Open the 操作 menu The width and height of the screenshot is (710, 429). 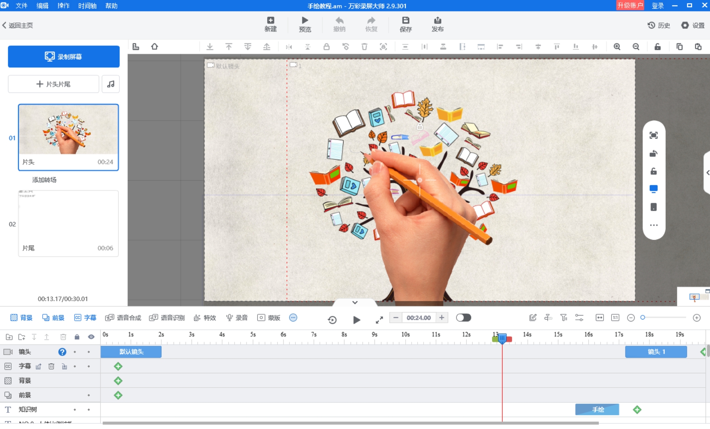[63, 6]
